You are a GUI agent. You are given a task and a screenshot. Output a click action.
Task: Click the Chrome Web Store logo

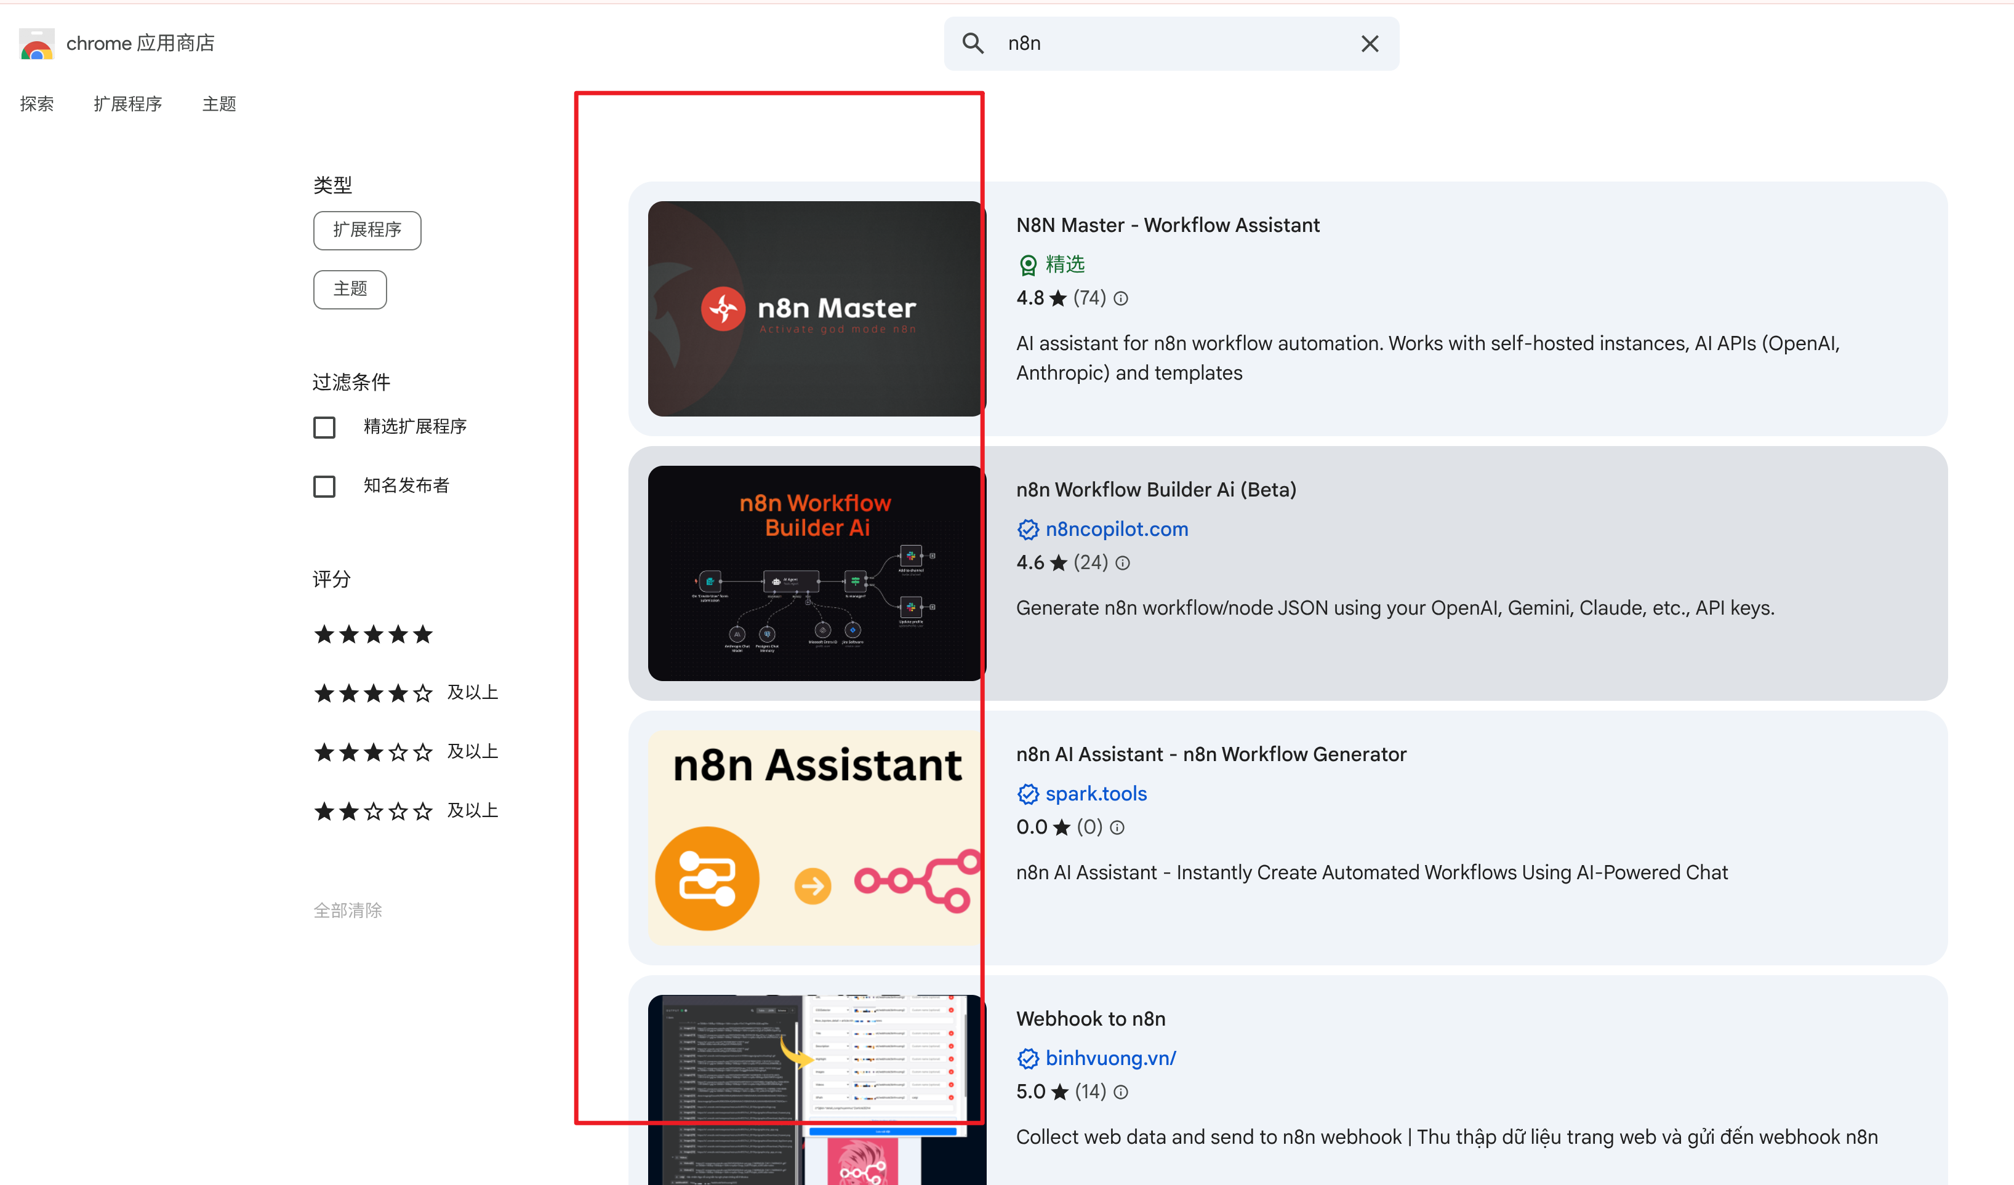click(x=37, y=43)
